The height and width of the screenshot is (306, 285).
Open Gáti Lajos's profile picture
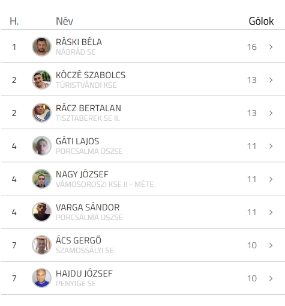click(x=41, y=145)
